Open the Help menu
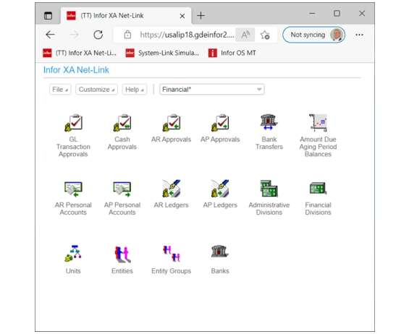This screenshot has width=409, height=334. (135, 90)
